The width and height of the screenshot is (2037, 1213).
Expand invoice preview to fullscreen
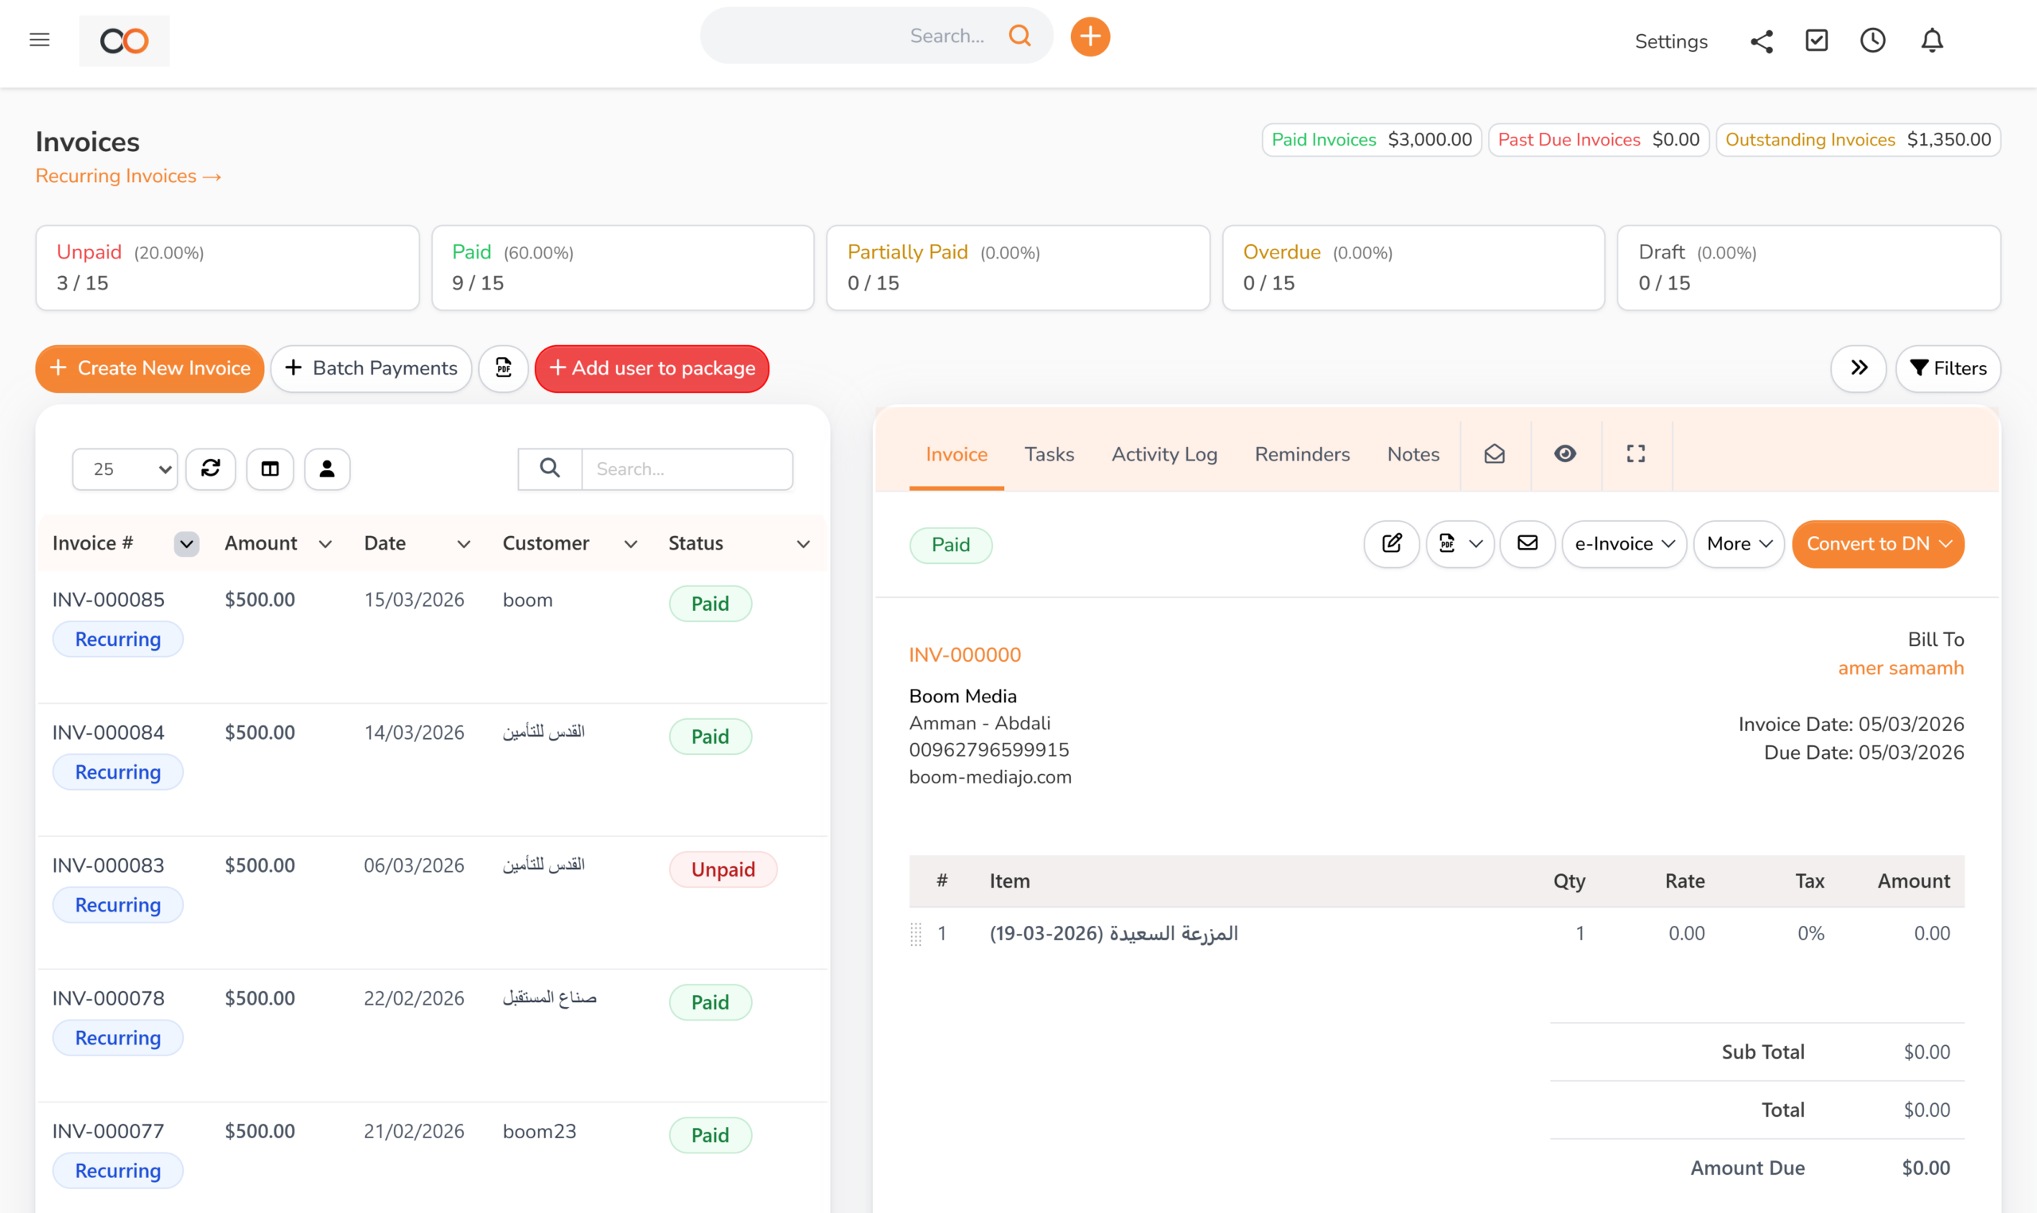[1636, 453]
